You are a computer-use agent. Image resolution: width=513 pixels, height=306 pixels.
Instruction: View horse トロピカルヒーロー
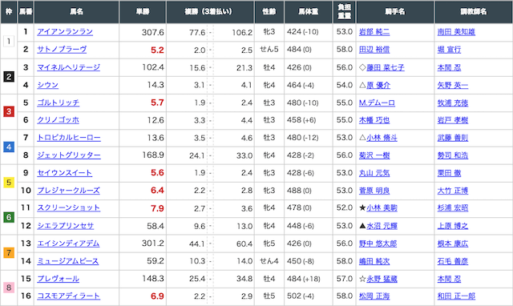69,138
